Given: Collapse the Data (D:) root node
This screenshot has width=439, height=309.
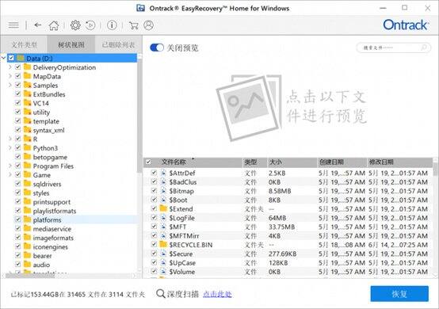Looking at the screenshot, I should point(3,58).
